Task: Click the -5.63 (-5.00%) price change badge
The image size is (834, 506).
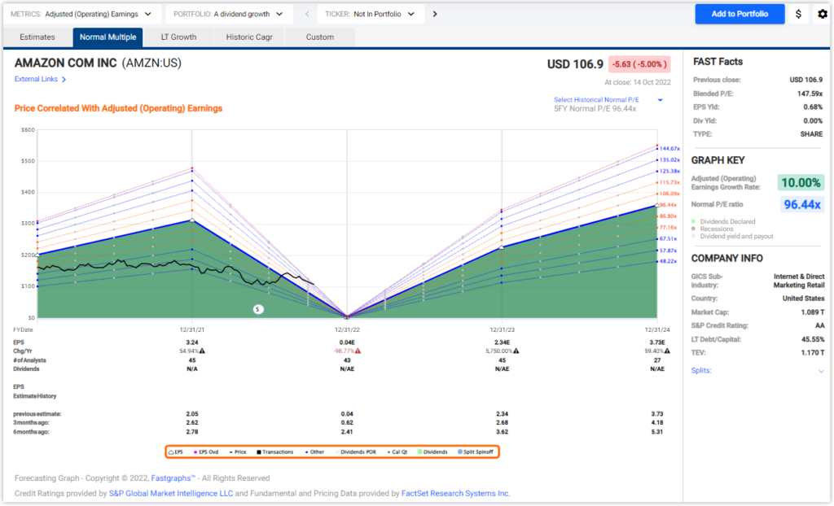Action: click(x=639, y=64)
